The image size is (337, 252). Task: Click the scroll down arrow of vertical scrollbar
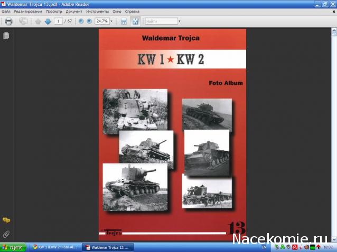tap(334, 239)
